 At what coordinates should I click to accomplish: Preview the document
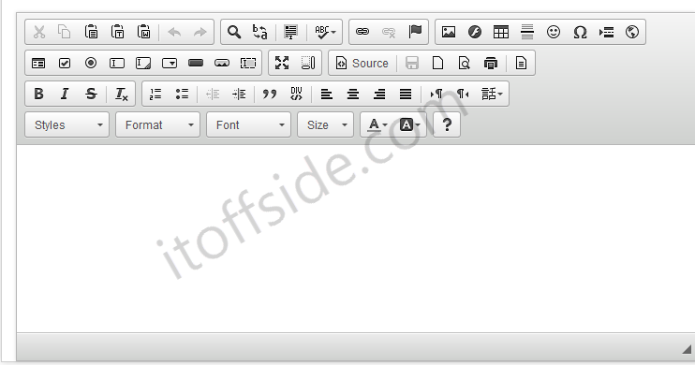click(x=464, y=63)
